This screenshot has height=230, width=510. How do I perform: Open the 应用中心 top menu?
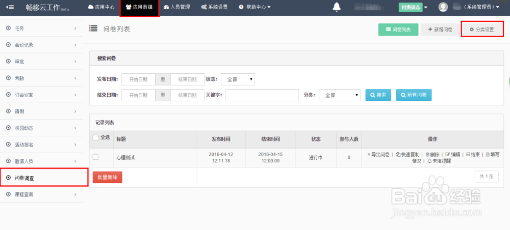click(101, 7)
